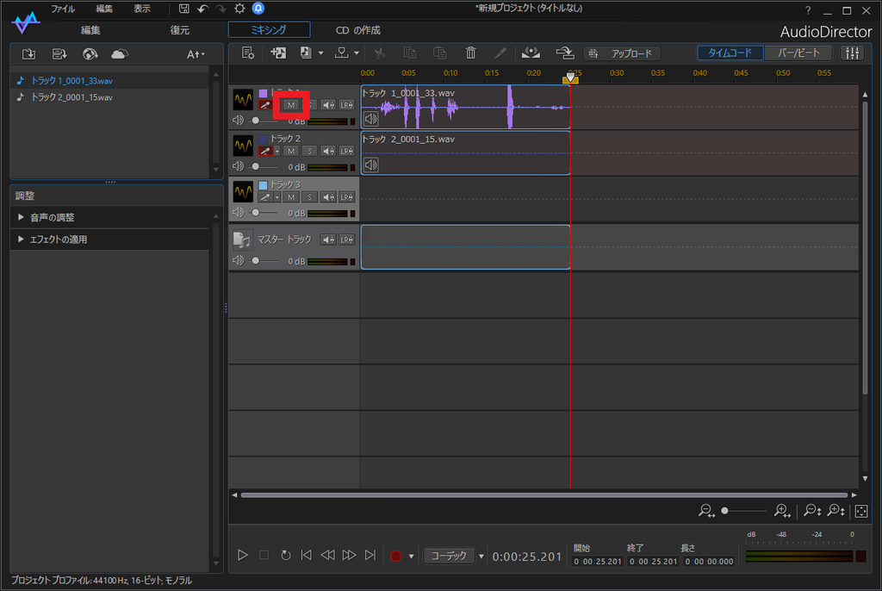Screen dimensions: 882x591
Task: Toggle LR pan button on トラック 1
Action: tap(346, 105)
